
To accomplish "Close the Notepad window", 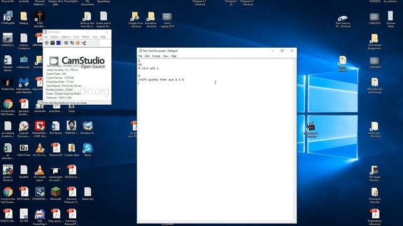I will tap(292, 51).
